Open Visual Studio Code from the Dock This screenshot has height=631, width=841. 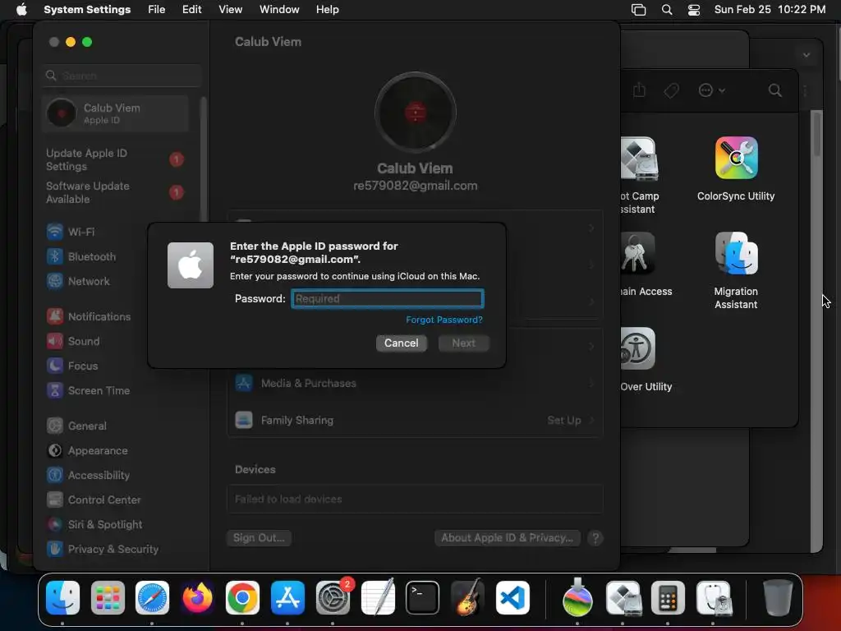[x=512, y=597]
